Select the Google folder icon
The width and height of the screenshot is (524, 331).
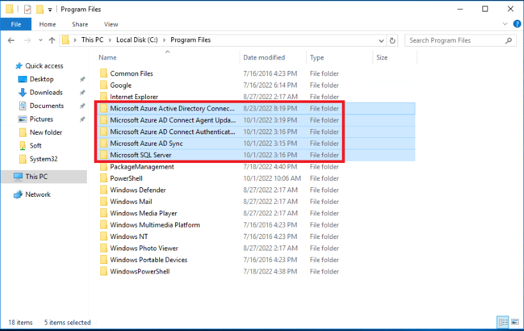click(104, 85)
